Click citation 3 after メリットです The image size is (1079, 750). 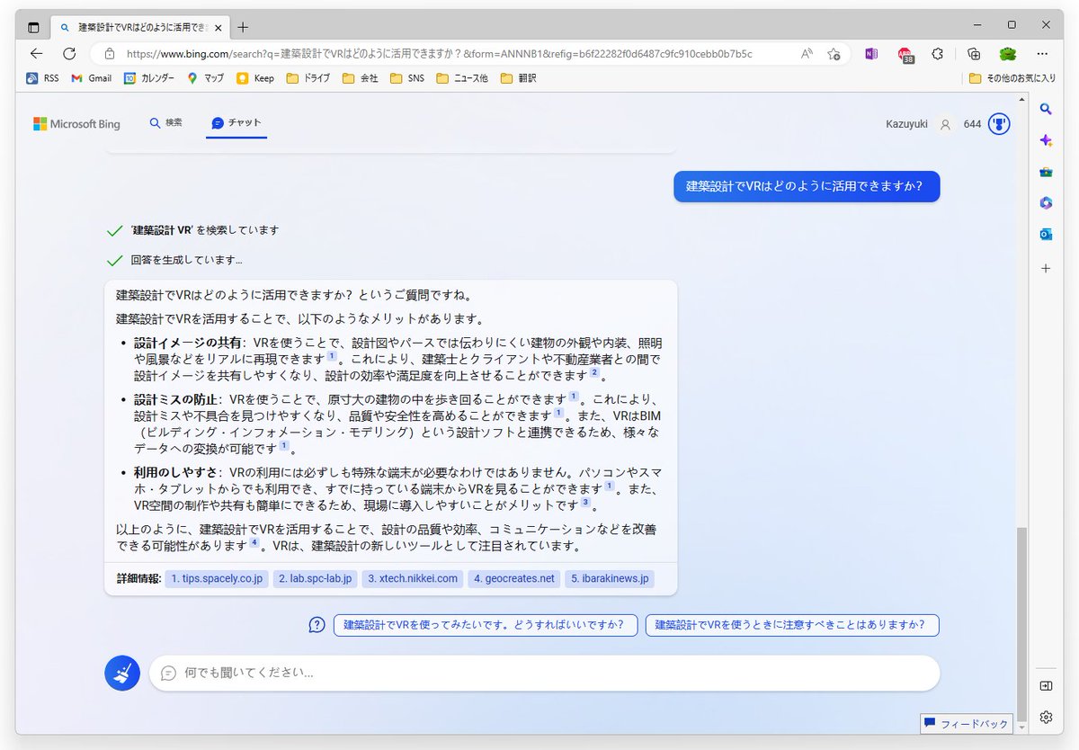pos(584,503)
